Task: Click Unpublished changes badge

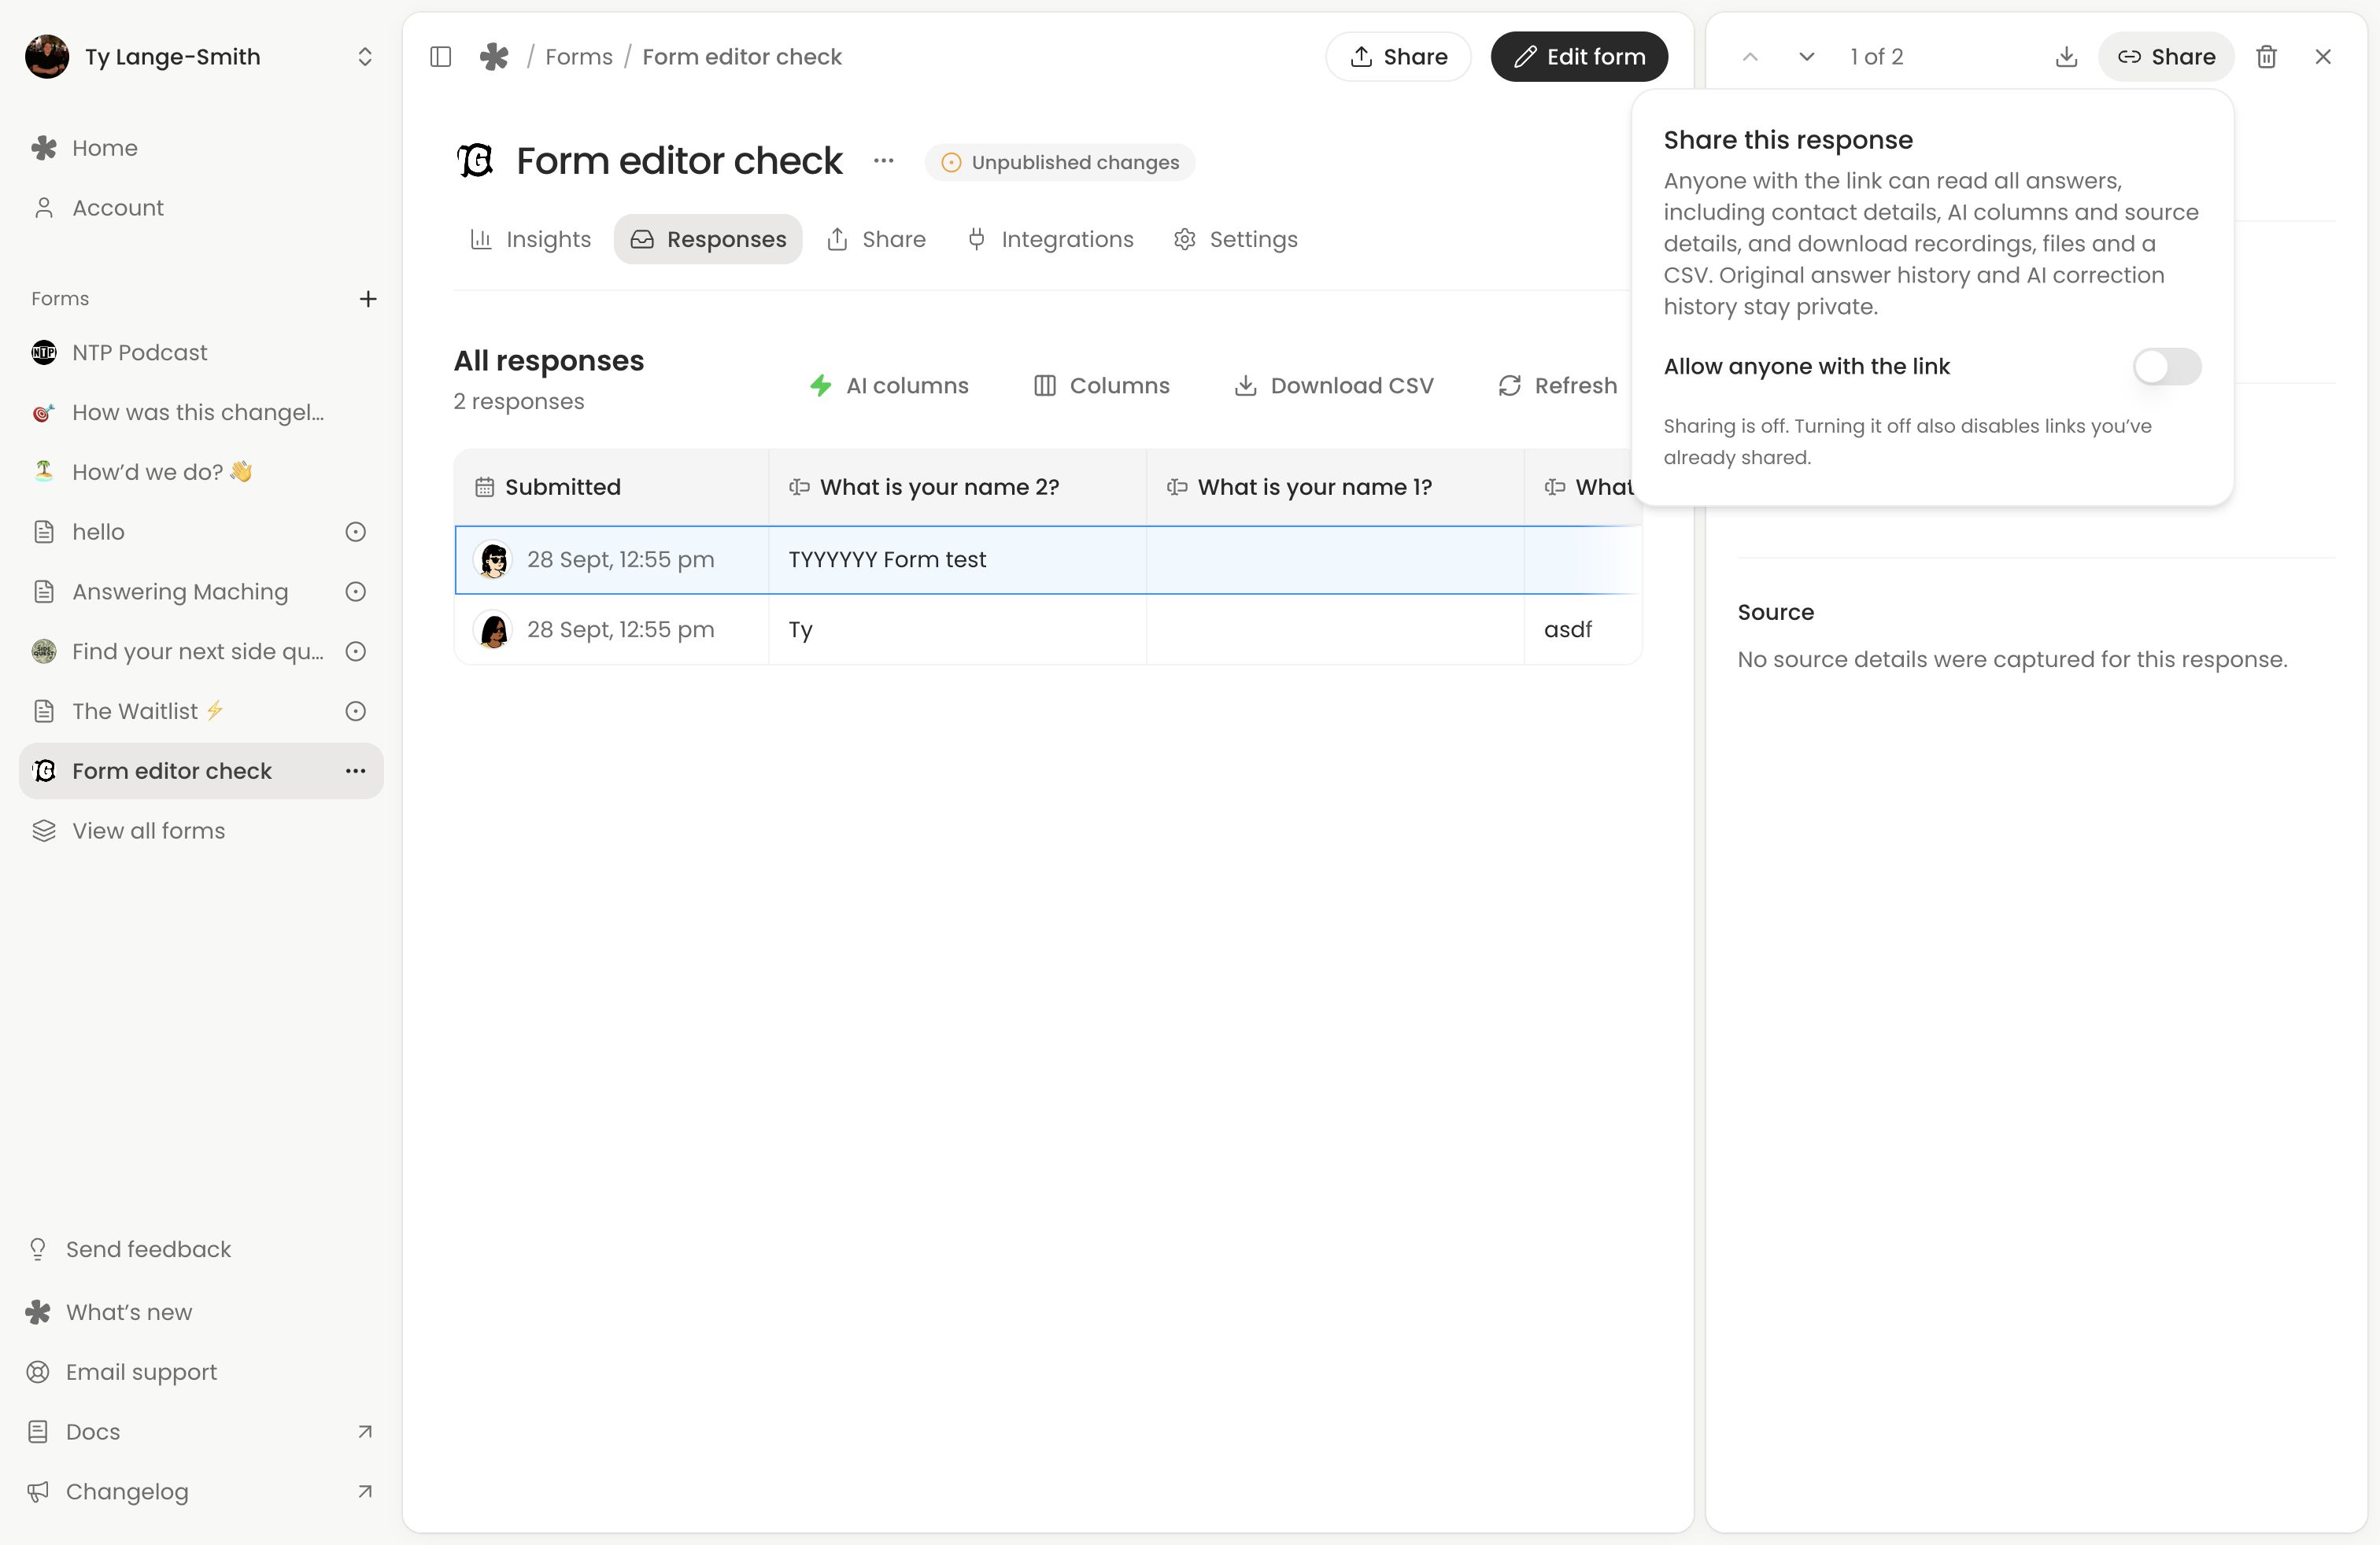Action: click(x=1060, y=162)
